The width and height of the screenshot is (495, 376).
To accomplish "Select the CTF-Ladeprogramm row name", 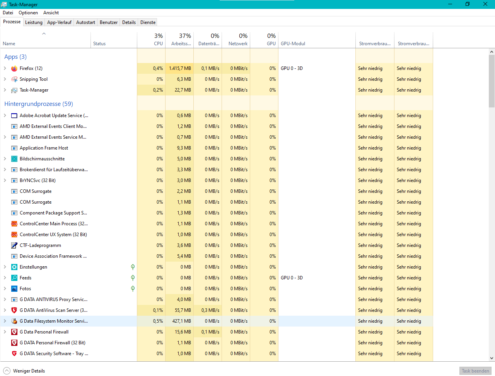I will [40, 245].
